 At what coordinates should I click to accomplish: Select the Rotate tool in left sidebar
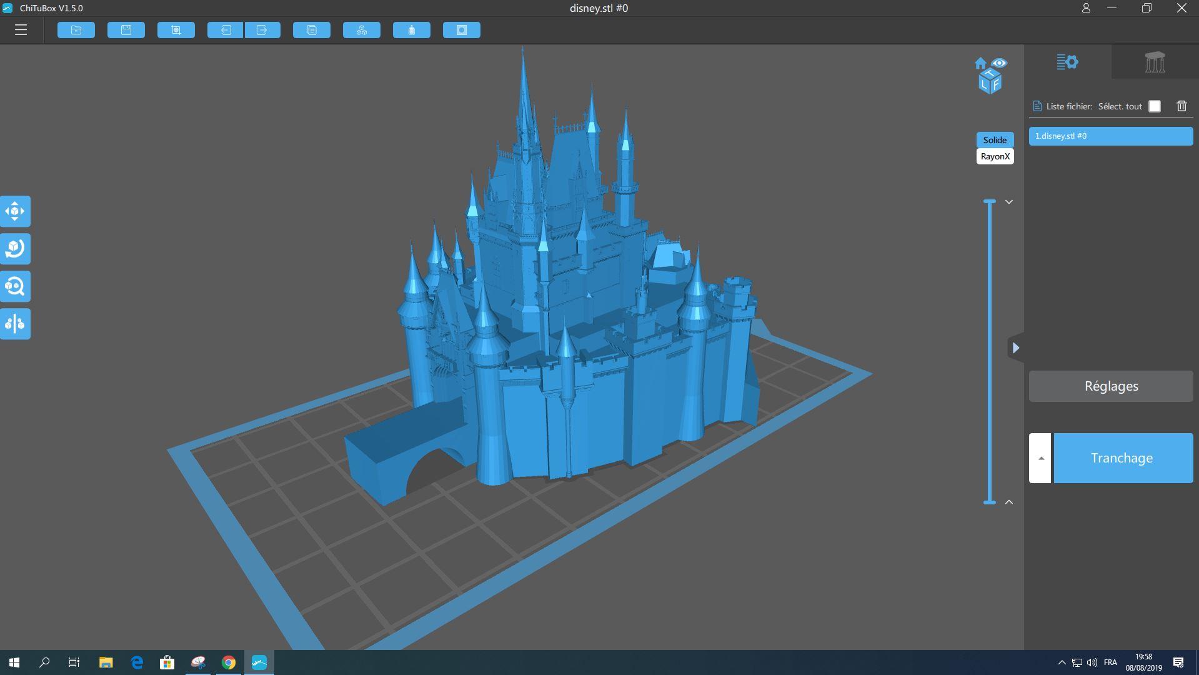(x=15, y=249)
